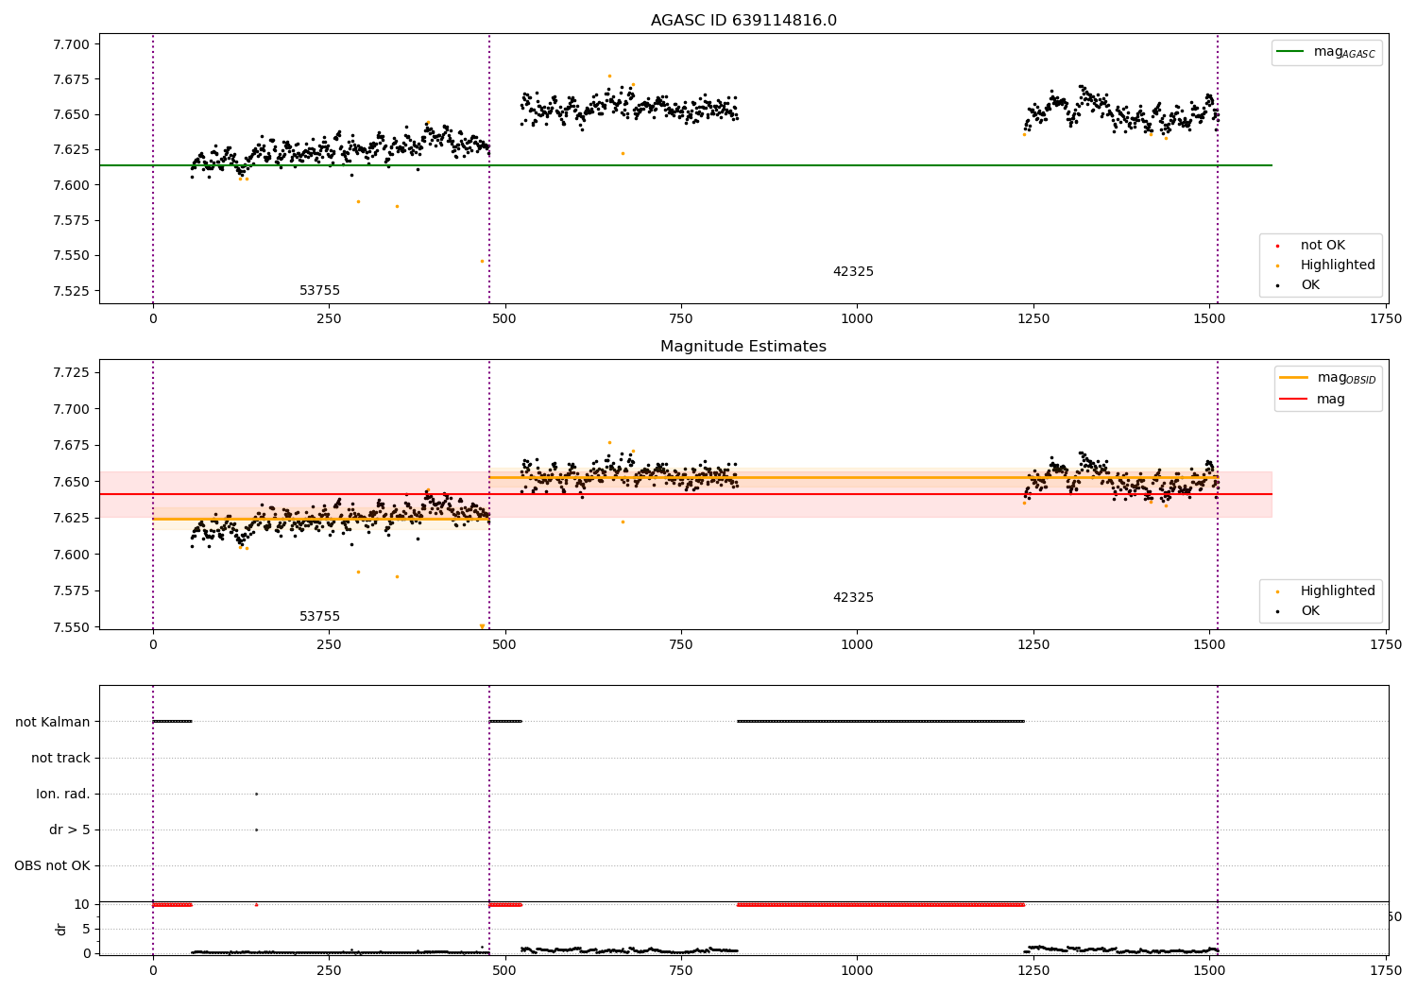Select the mag AGASC legend entry in the top plot
The height and width of the screenshot is (992, 1417).
coord(1326,52)
